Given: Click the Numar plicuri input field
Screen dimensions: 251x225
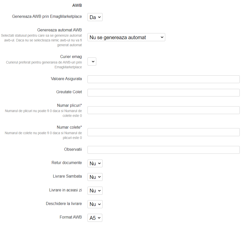Looking at the screenshot, I should tap(163, 110).
